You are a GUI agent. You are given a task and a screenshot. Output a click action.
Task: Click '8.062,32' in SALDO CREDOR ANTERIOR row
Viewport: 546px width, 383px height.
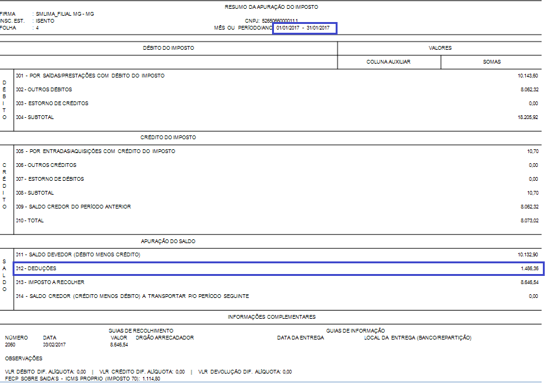(529, 207)
